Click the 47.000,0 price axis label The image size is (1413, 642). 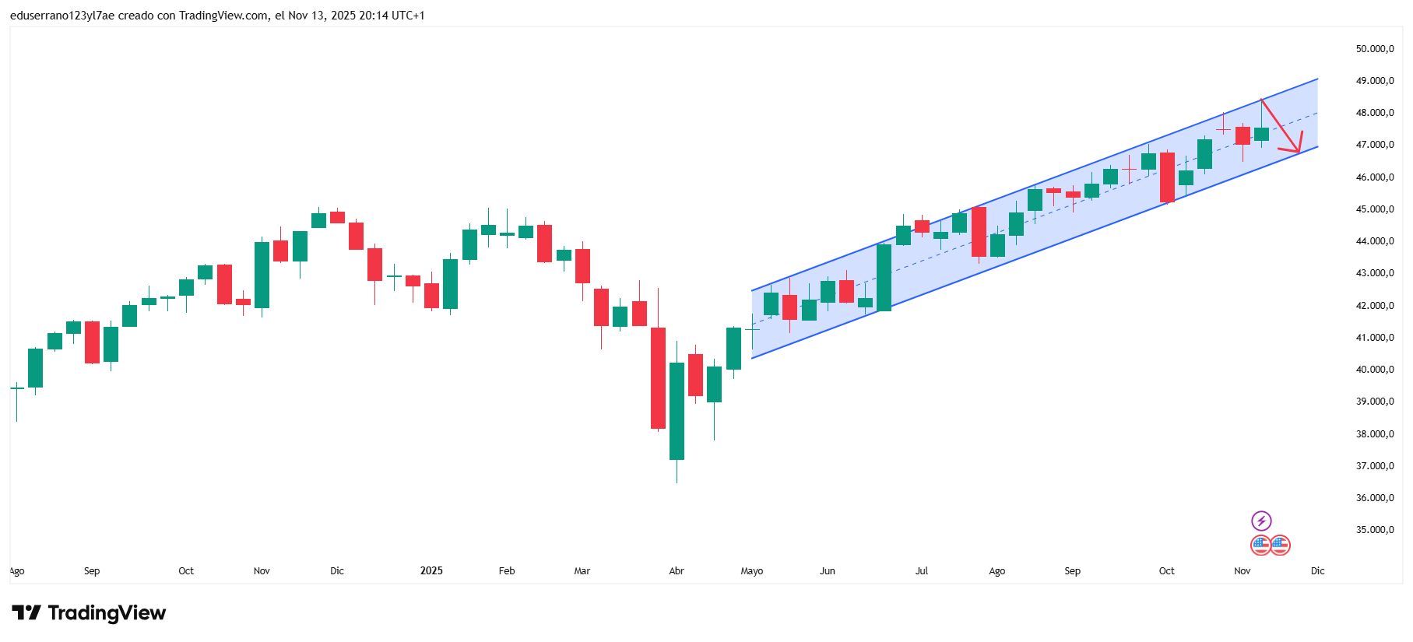click(x=1374, y=145)
